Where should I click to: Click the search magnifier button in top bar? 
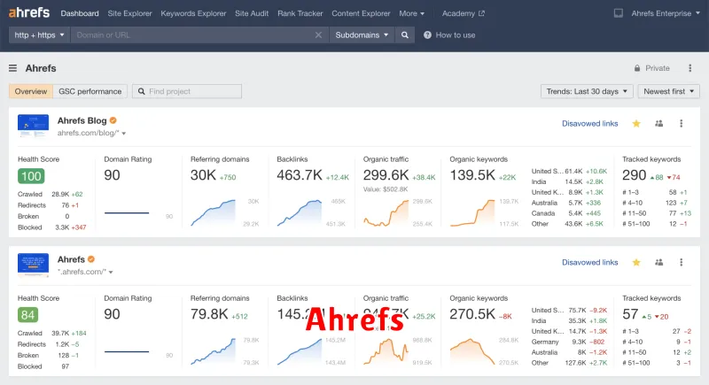point(405,35)
